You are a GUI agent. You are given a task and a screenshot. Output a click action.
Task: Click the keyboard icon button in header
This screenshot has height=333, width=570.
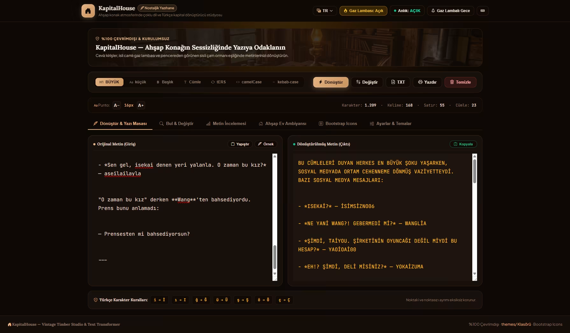482,11
